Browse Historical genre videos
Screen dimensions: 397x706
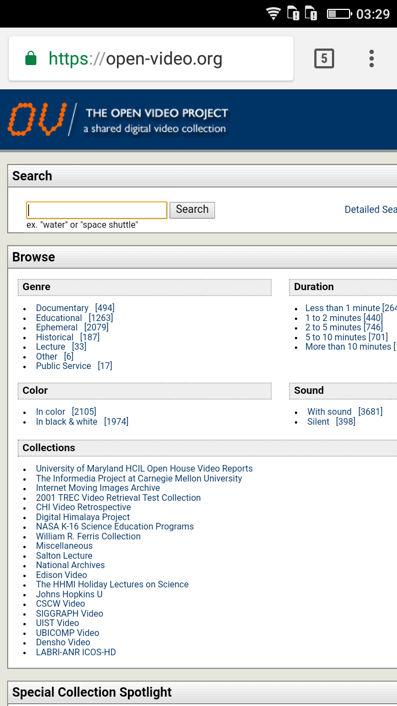point(55,337)
